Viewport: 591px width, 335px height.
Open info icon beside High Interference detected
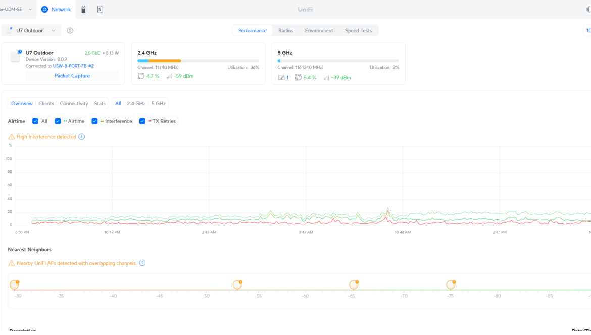[81, 137]
